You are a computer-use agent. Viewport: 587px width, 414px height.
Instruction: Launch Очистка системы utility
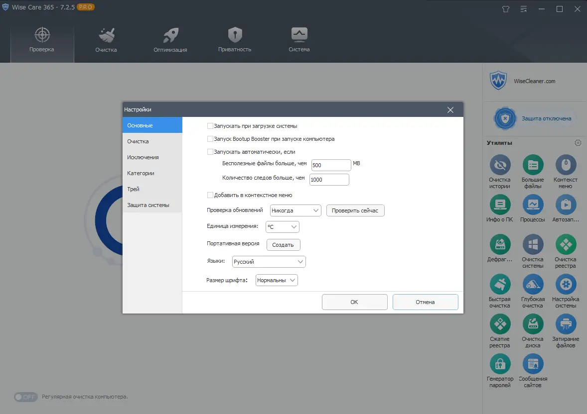tap(533, 244)
